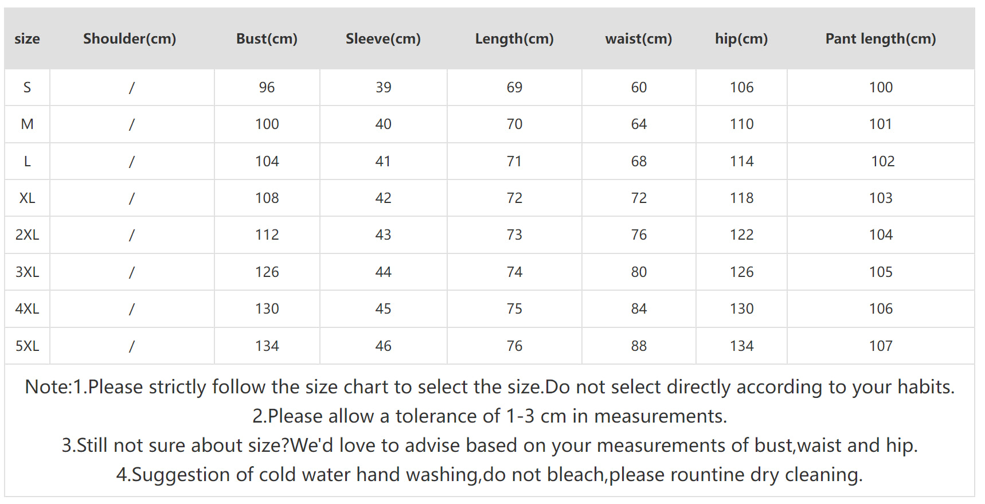Screen dimensions: 985x504
Task: Click the Bust(cm) column header
Action: pyautogui.click(x=267, y=38)
